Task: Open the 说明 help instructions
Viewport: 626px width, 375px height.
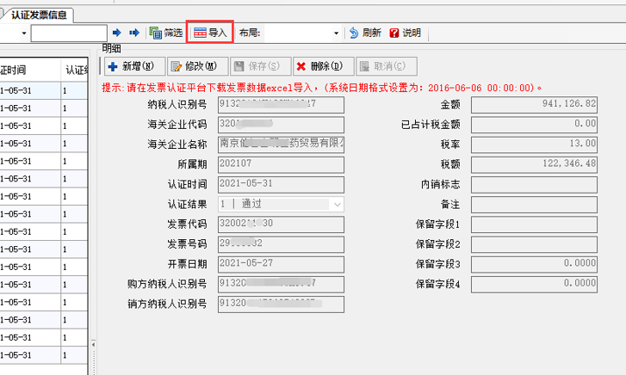Action: tap(406, 34)
